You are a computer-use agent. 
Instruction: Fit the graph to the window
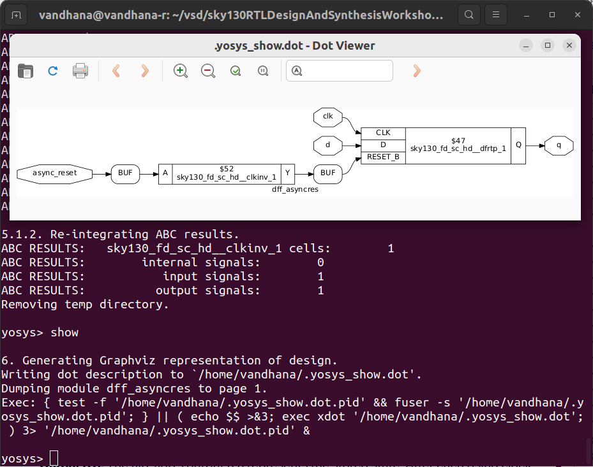click(235, 71)
